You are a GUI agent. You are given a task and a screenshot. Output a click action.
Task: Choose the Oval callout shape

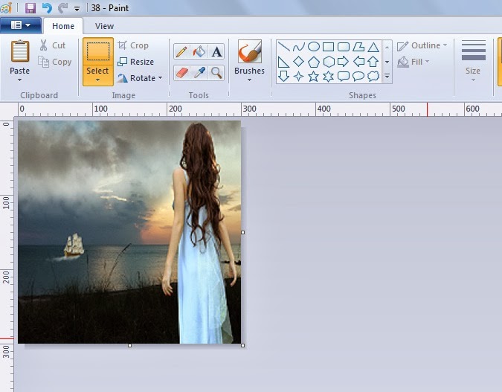358,76
